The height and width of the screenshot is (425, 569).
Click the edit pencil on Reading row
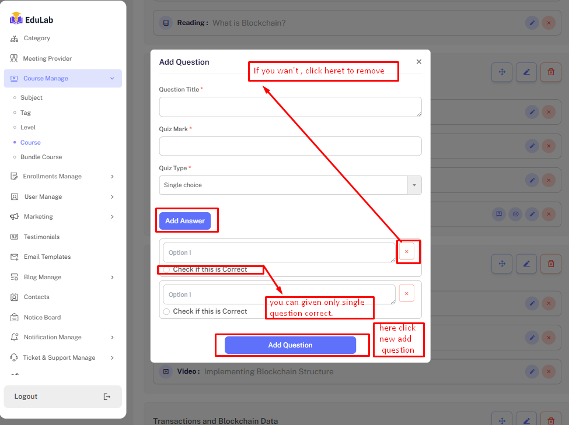coord(531,23)
